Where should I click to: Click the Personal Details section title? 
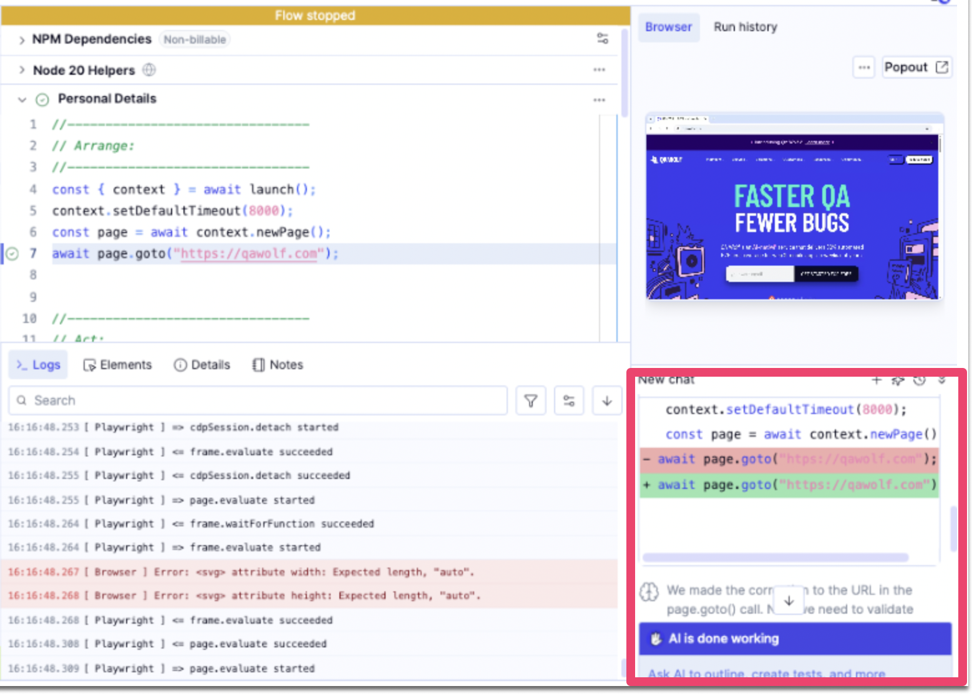point(107,99)
